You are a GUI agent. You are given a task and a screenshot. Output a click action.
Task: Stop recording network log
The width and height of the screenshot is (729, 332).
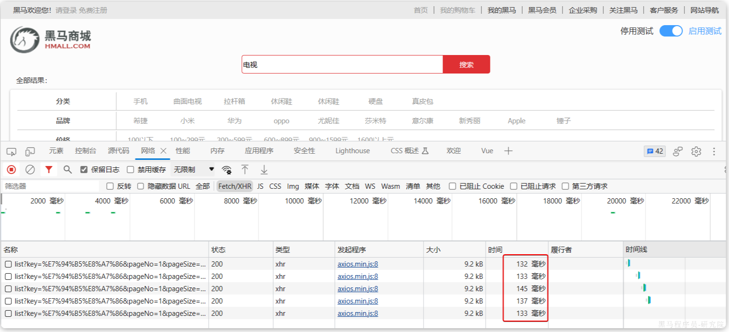tap(11, 169)
